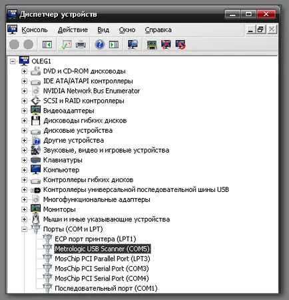Click the Видеоадаптеры category icon
289x300 pixels.
[x=35, y=111]
